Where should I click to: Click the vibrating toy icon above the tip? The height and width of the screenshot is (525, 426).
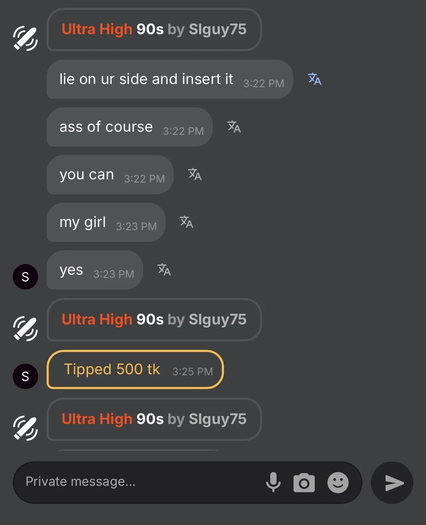(x=25, y=328)
